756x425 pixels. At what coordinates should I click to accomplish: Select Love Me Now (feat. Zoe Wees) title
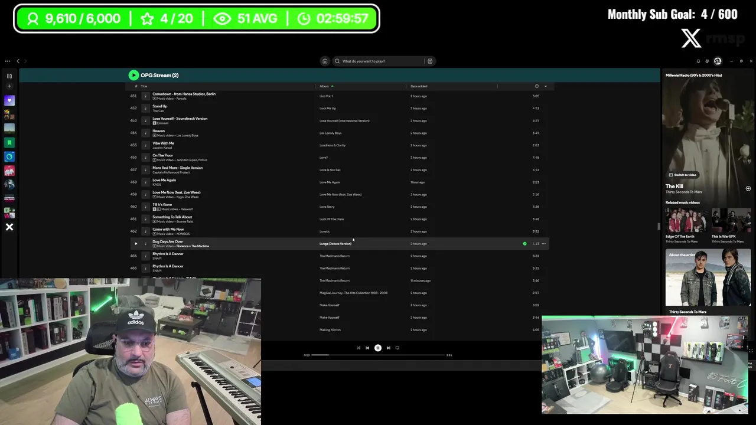click(176, 192)
